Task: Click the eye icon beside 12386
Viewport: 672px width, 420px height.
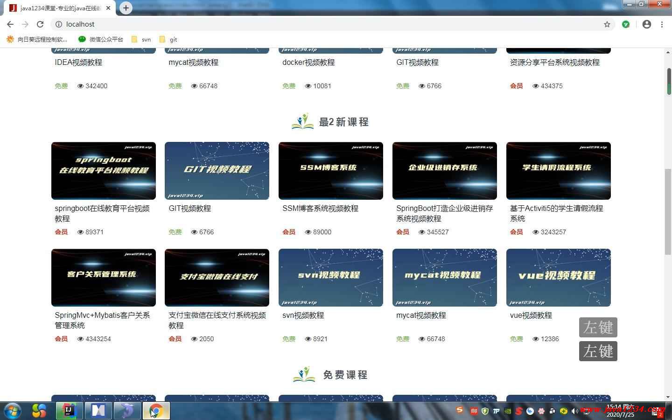Action: pos(536,339)
